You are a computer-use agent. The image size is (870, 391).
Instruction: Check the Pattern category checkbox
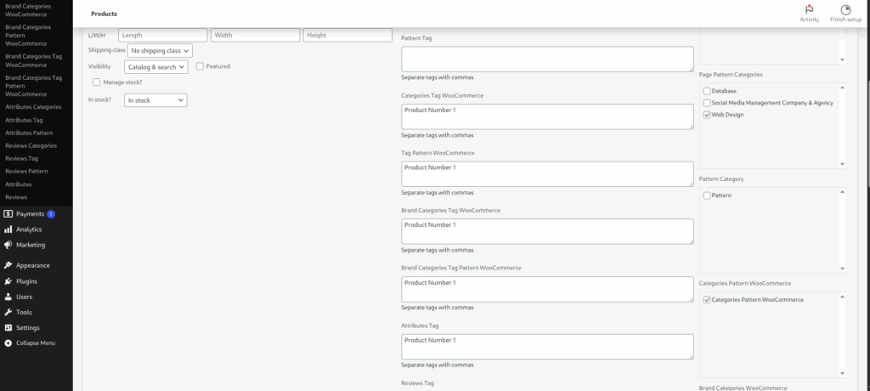707,195
